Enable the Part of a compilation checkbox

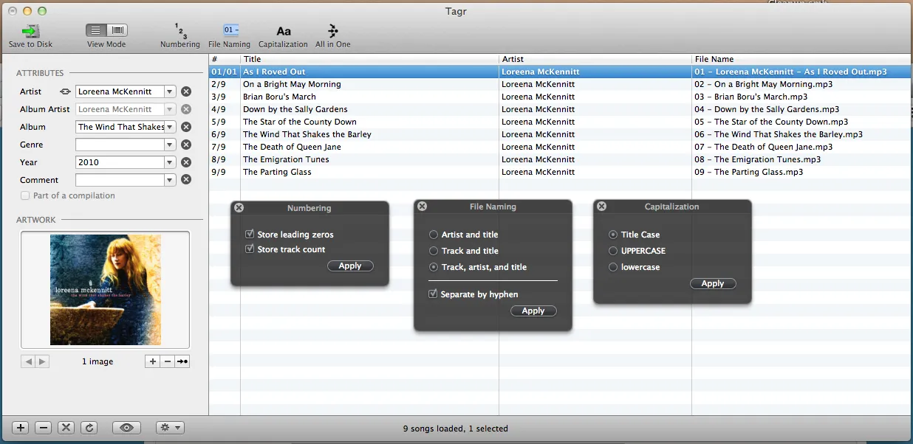pos(27,195)
